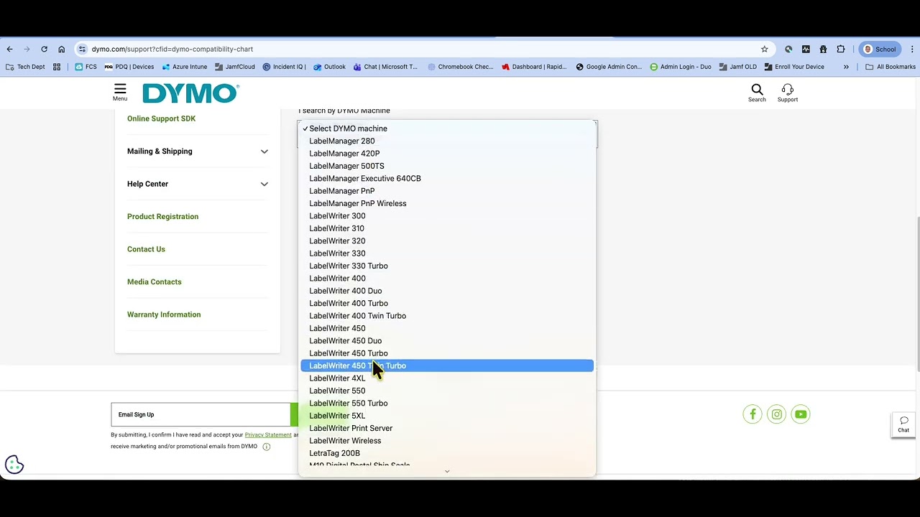Choose LabelWriter 450 Duo from list
This screenshot has height=517, width=920.
tap(447, 341)
